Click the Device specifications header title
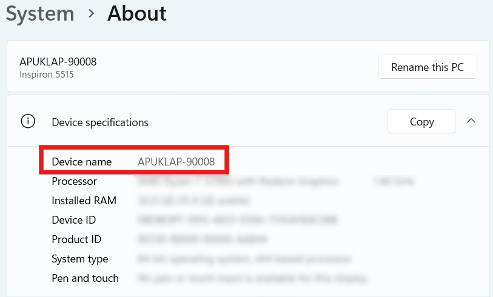The height and width of the screenshot is (297, 493). click(x=100, y=122)
